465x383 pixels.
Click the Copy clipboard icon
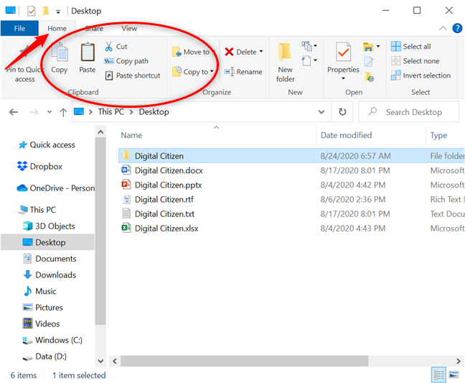tap(60, 58)
